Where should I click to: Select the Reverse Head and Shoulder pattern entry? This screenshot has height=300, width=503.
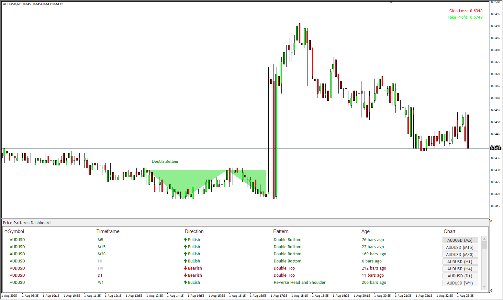(300, 283)
